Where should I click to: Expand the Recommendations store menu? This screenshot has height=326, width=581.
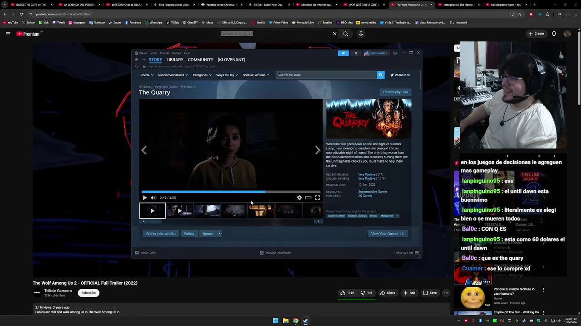click(173, 75)
